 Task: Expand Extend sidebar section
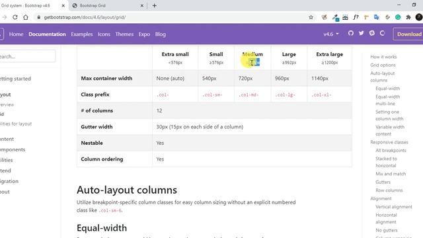click(x=6, y=171)
